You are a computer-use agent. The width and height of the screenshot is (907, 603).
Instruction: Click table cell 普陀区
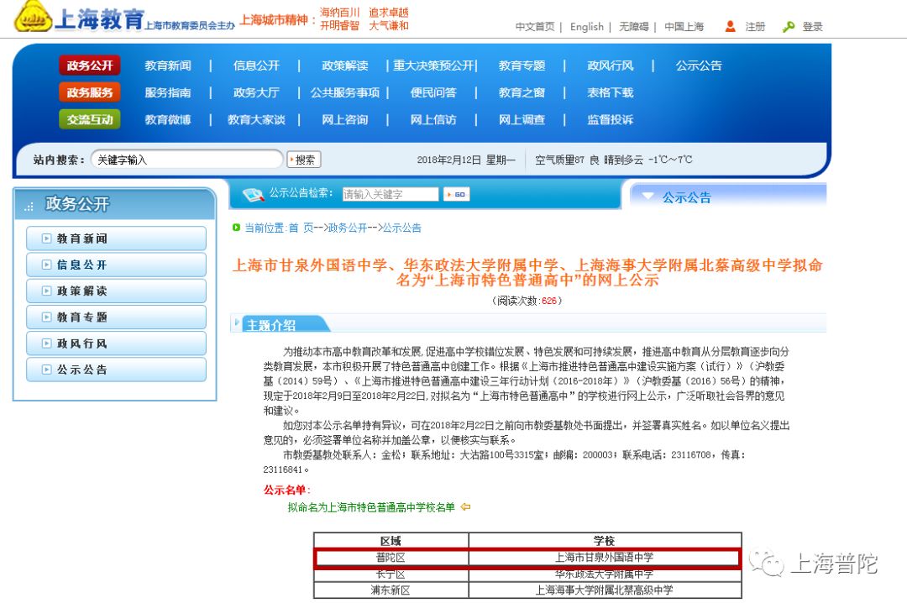coord(391,558)
